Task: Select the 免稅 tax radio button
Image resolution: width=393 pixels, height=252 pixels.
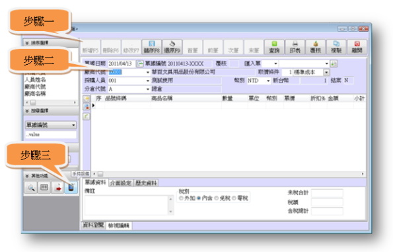Action: pyautogui.click(x=216, y=198)
